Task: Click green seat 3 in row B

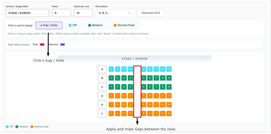Action: click(124, 78)
